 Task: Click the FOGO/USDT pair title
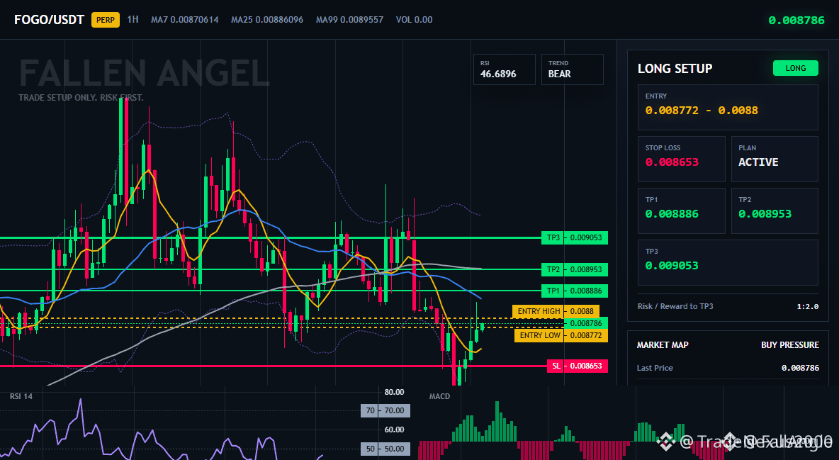click(x=49, y=20)
